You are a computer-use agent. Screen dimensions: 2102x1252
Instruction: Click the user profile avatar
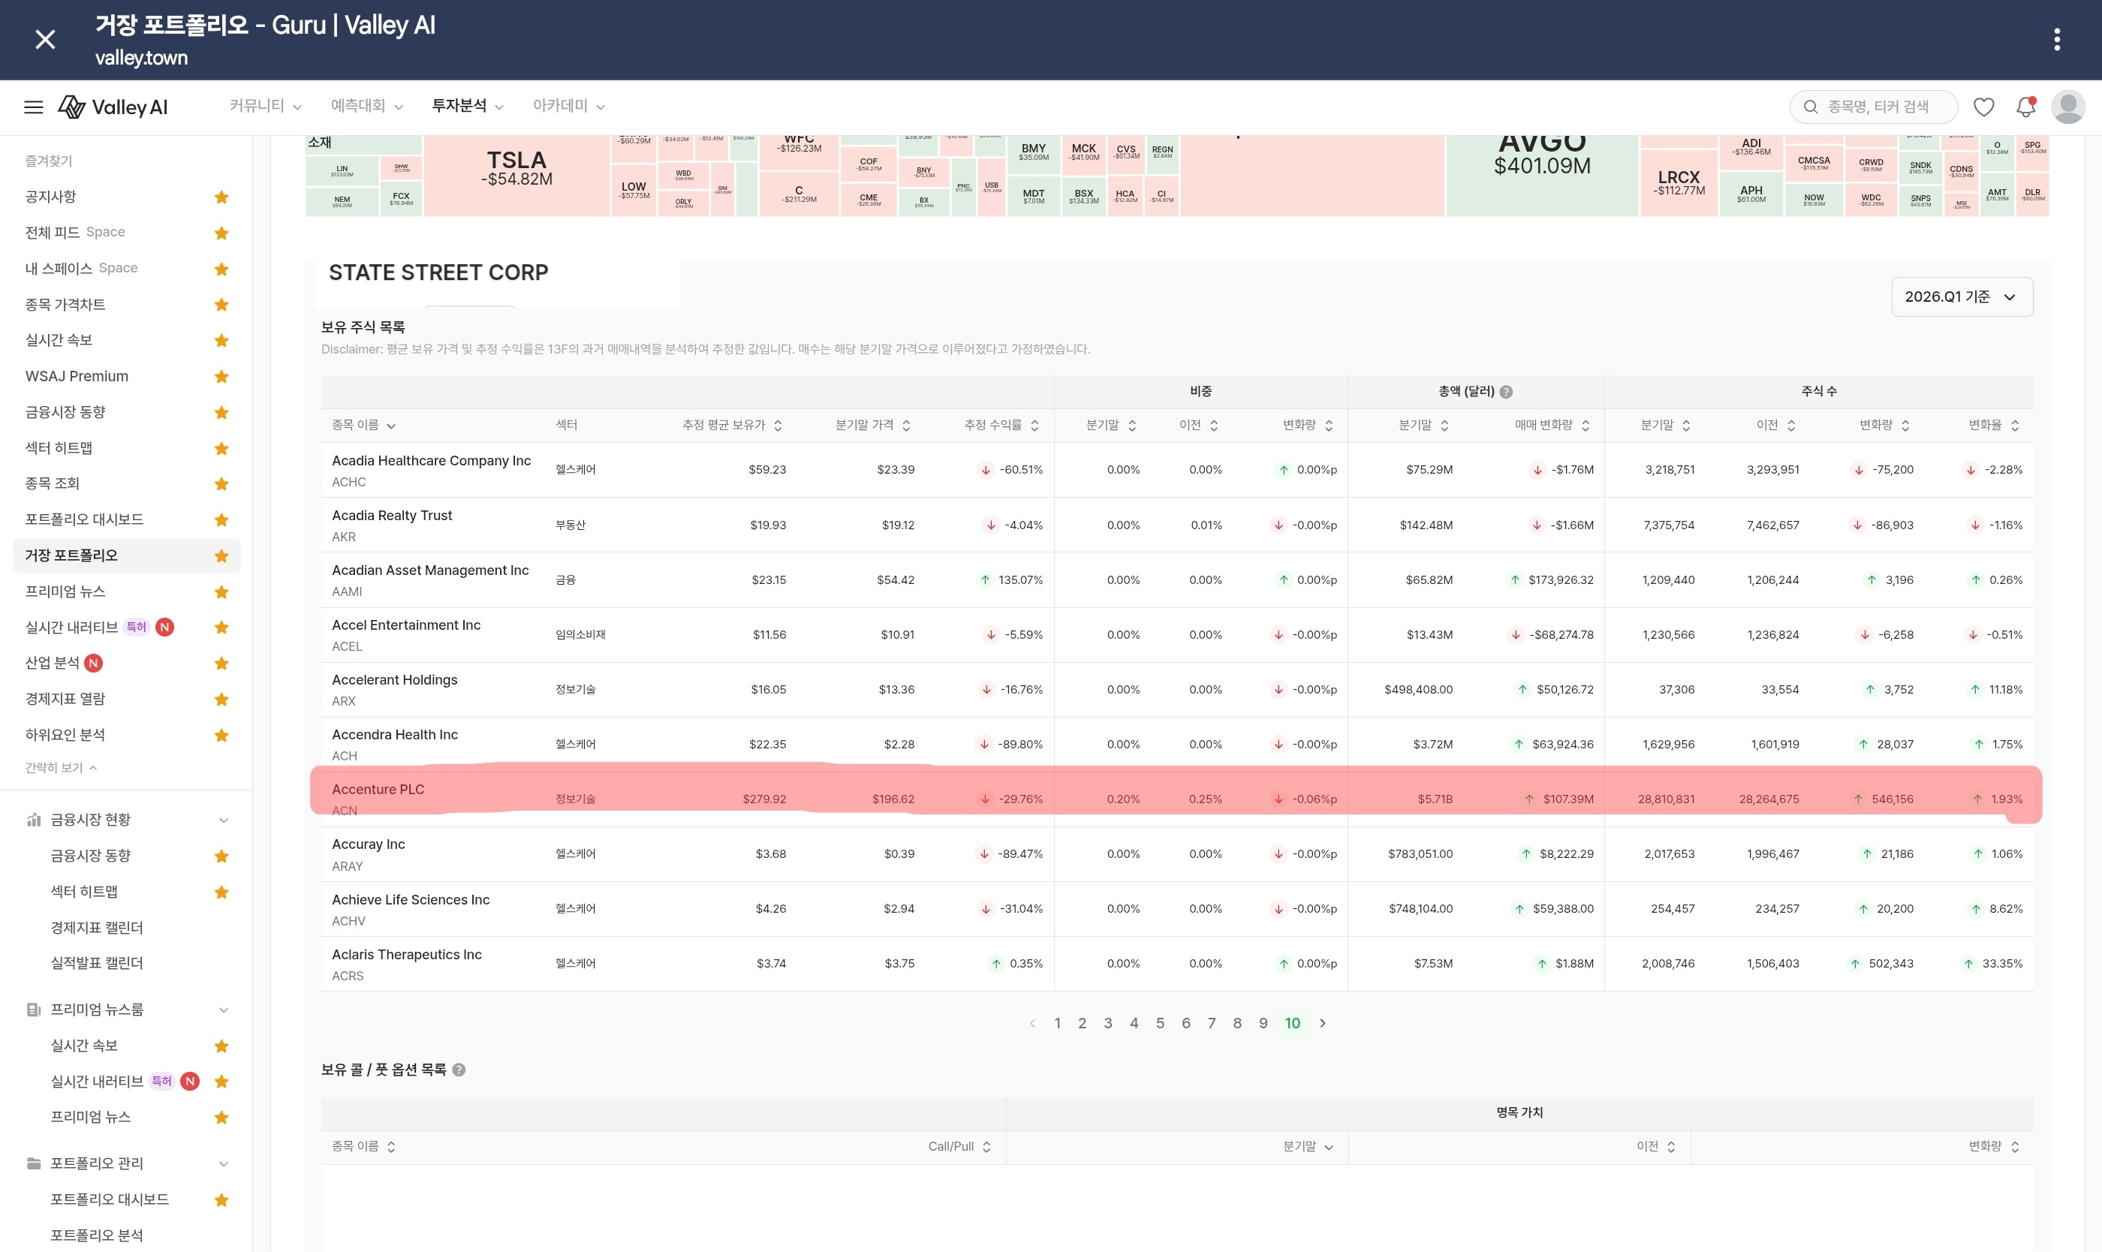click(x=2068, y=107)
